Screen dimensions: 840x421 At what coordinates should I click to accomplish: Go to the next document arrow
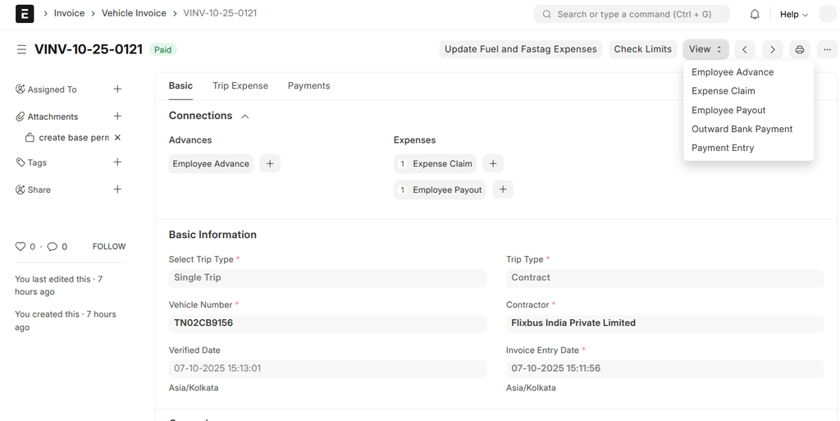[x=772, y=49]
